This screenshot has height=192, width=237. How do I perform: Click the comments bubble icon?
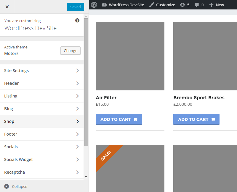(x=197, y=5)
